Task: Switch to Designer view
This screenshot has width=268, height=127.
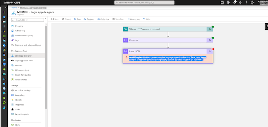Action: point(89,19)
